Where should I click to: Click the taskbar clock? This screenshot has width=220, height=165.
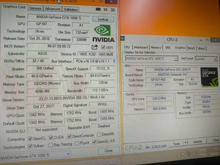[x=215, y=152]
